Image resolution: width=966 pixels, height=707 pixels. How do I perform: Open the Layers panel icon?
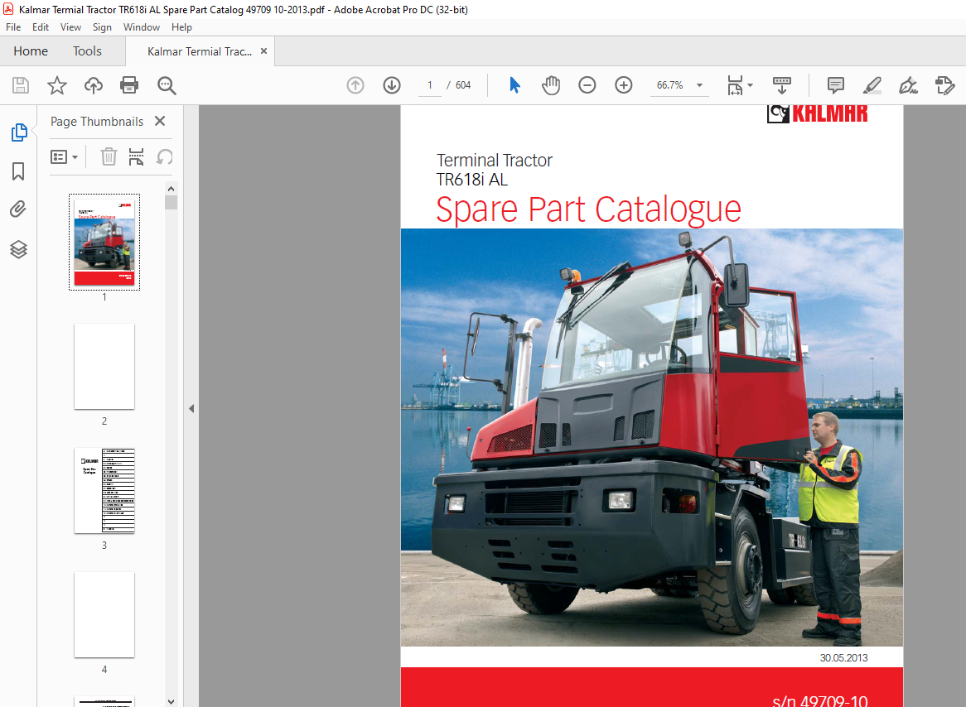(x=18, y=249)
